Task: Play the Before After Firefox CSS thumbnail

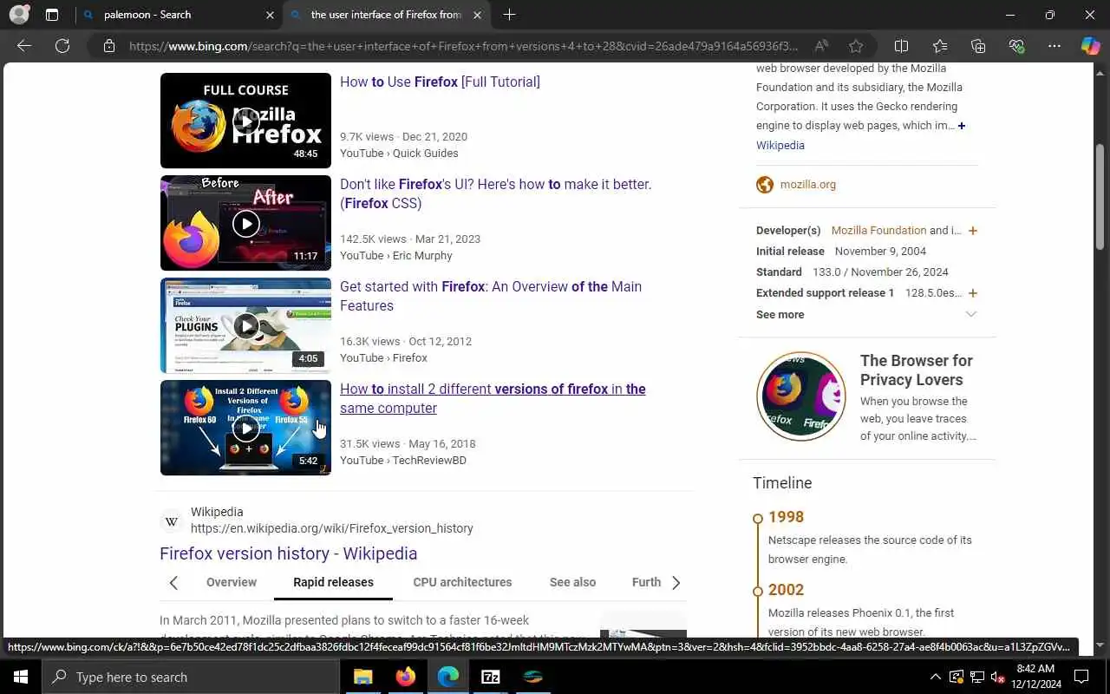Action: (x=245, y=223)
